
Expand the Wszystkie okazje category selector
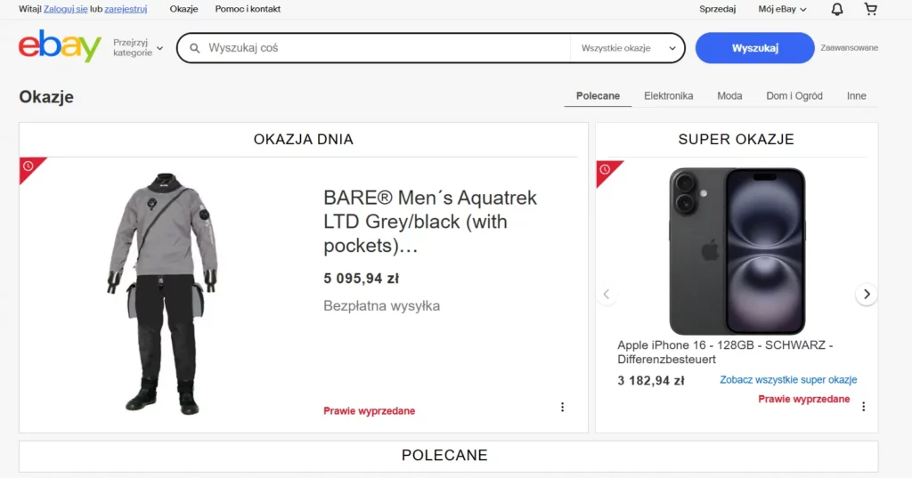(x=629, y=48)
